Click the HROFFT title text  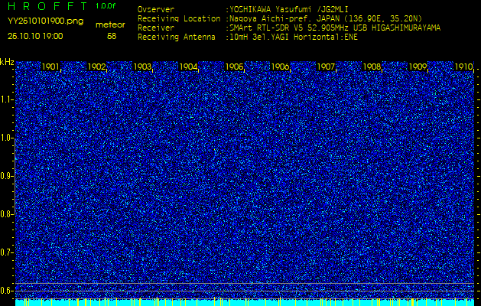(x=47, y=6)
